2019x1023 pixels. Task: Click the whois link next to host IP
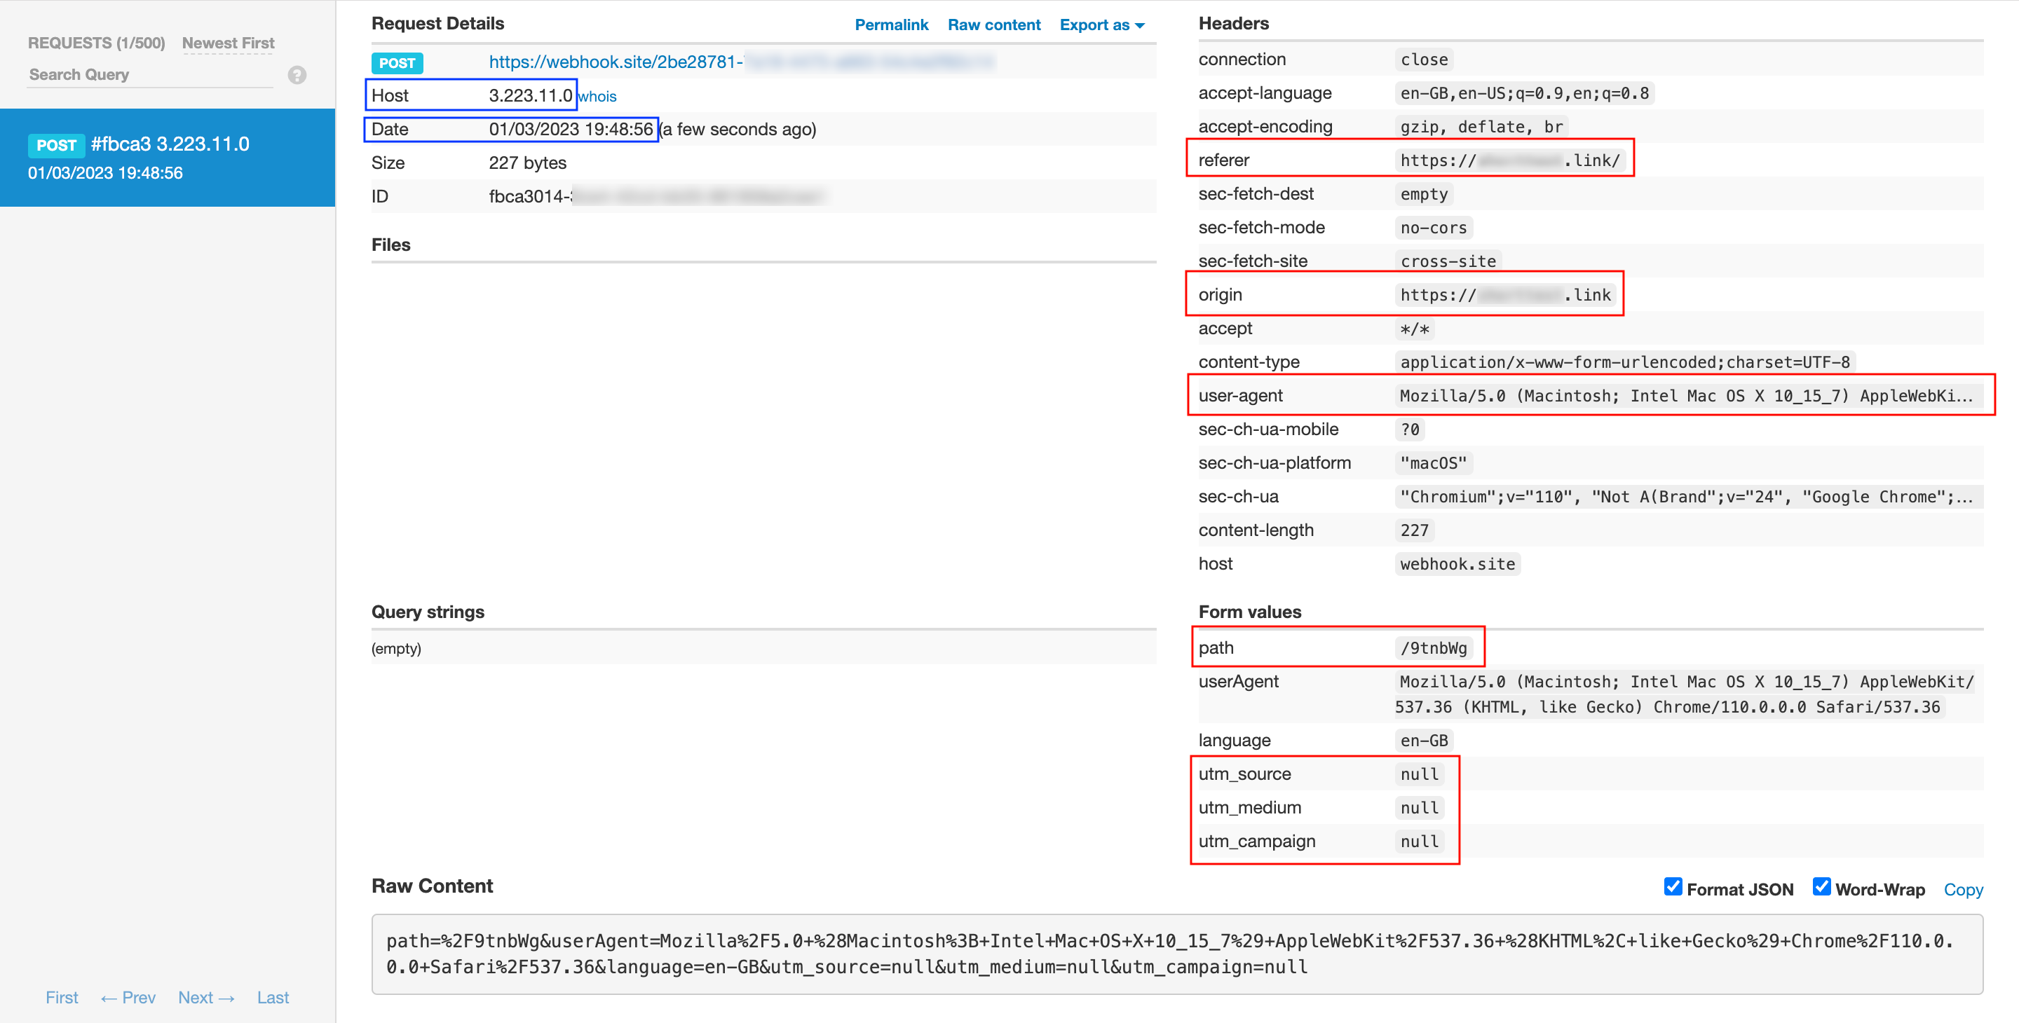tap(597, 97)
